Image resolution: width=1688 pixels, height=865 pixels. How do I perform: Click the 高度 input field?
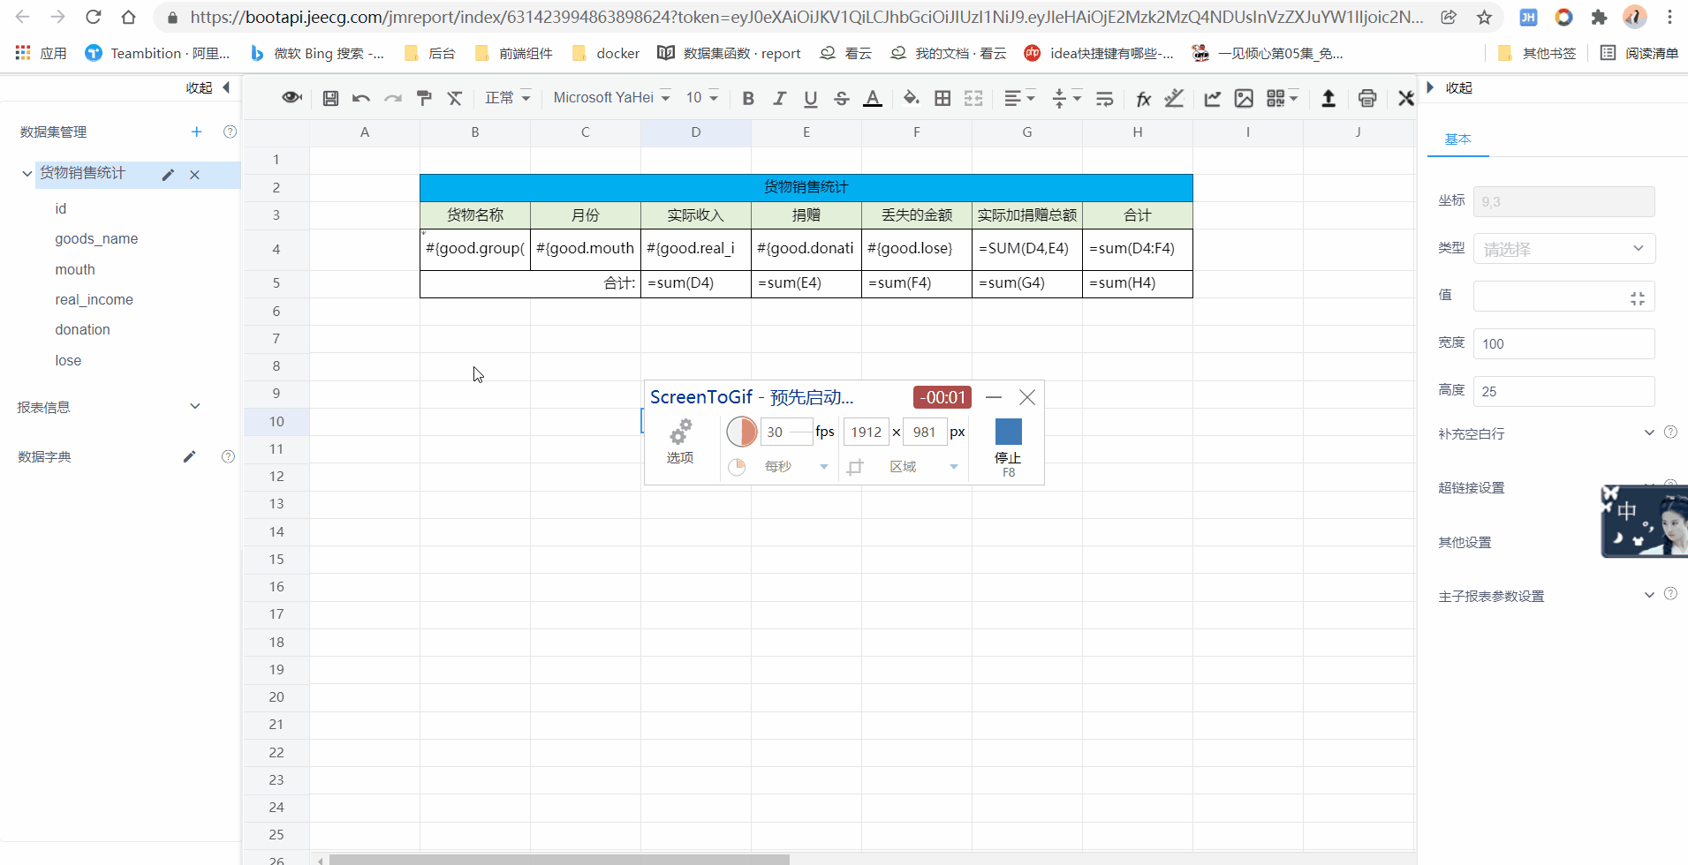(1563, 391)
